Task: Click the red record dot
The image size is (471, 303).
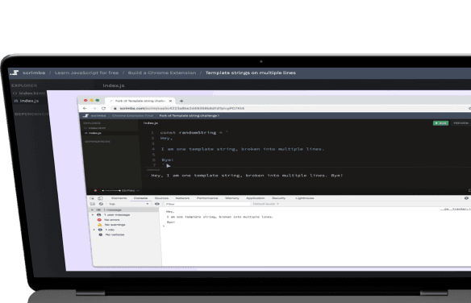Action: [95, 190]
